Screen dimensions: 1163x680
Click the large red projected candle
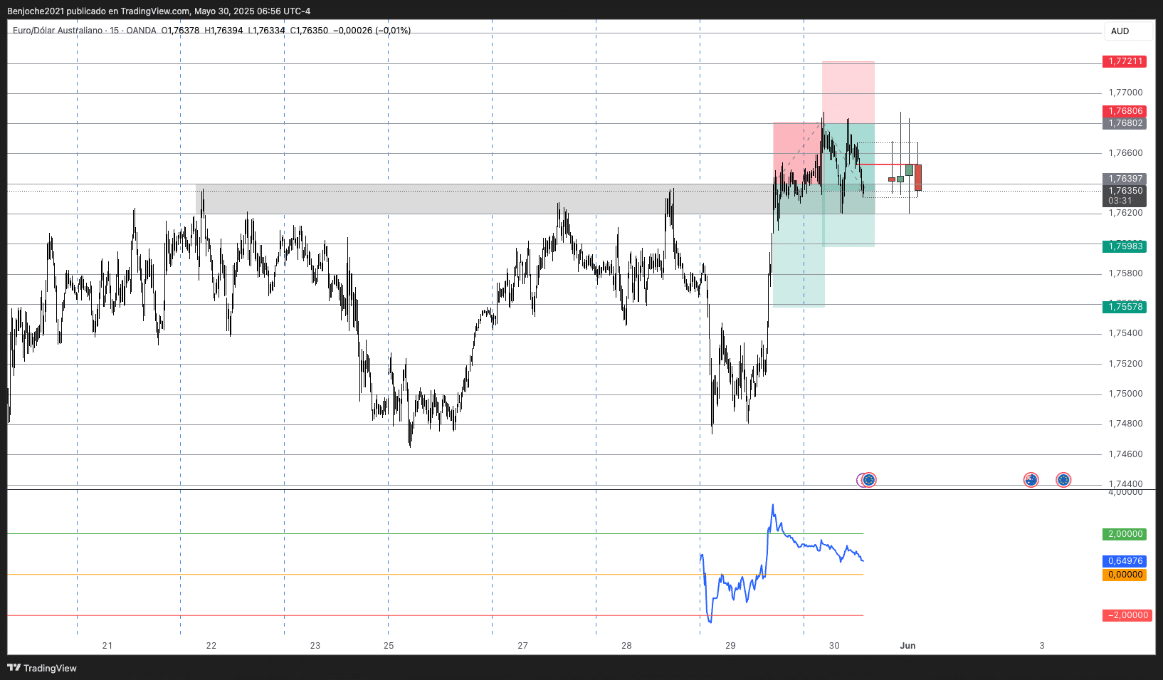[918, 177]
